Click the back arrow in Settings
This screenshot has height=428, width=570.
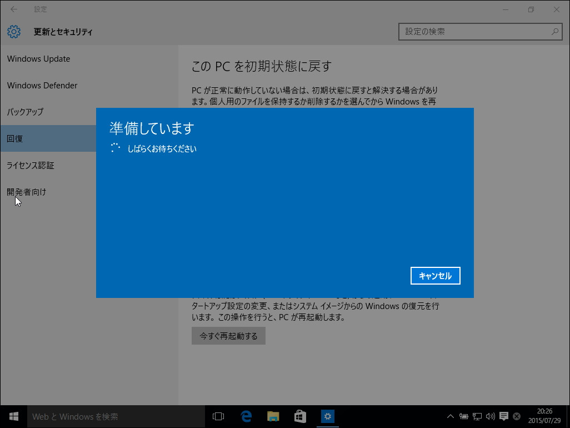(x=13, y=9)
